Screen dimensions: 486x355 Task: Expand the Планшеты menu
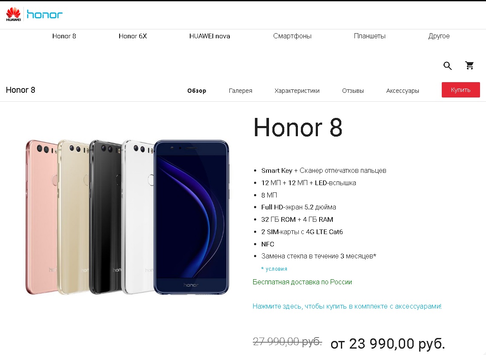click(x=369, y=36)
